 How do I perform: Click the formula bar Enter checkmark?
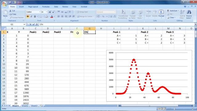[34, 24]
